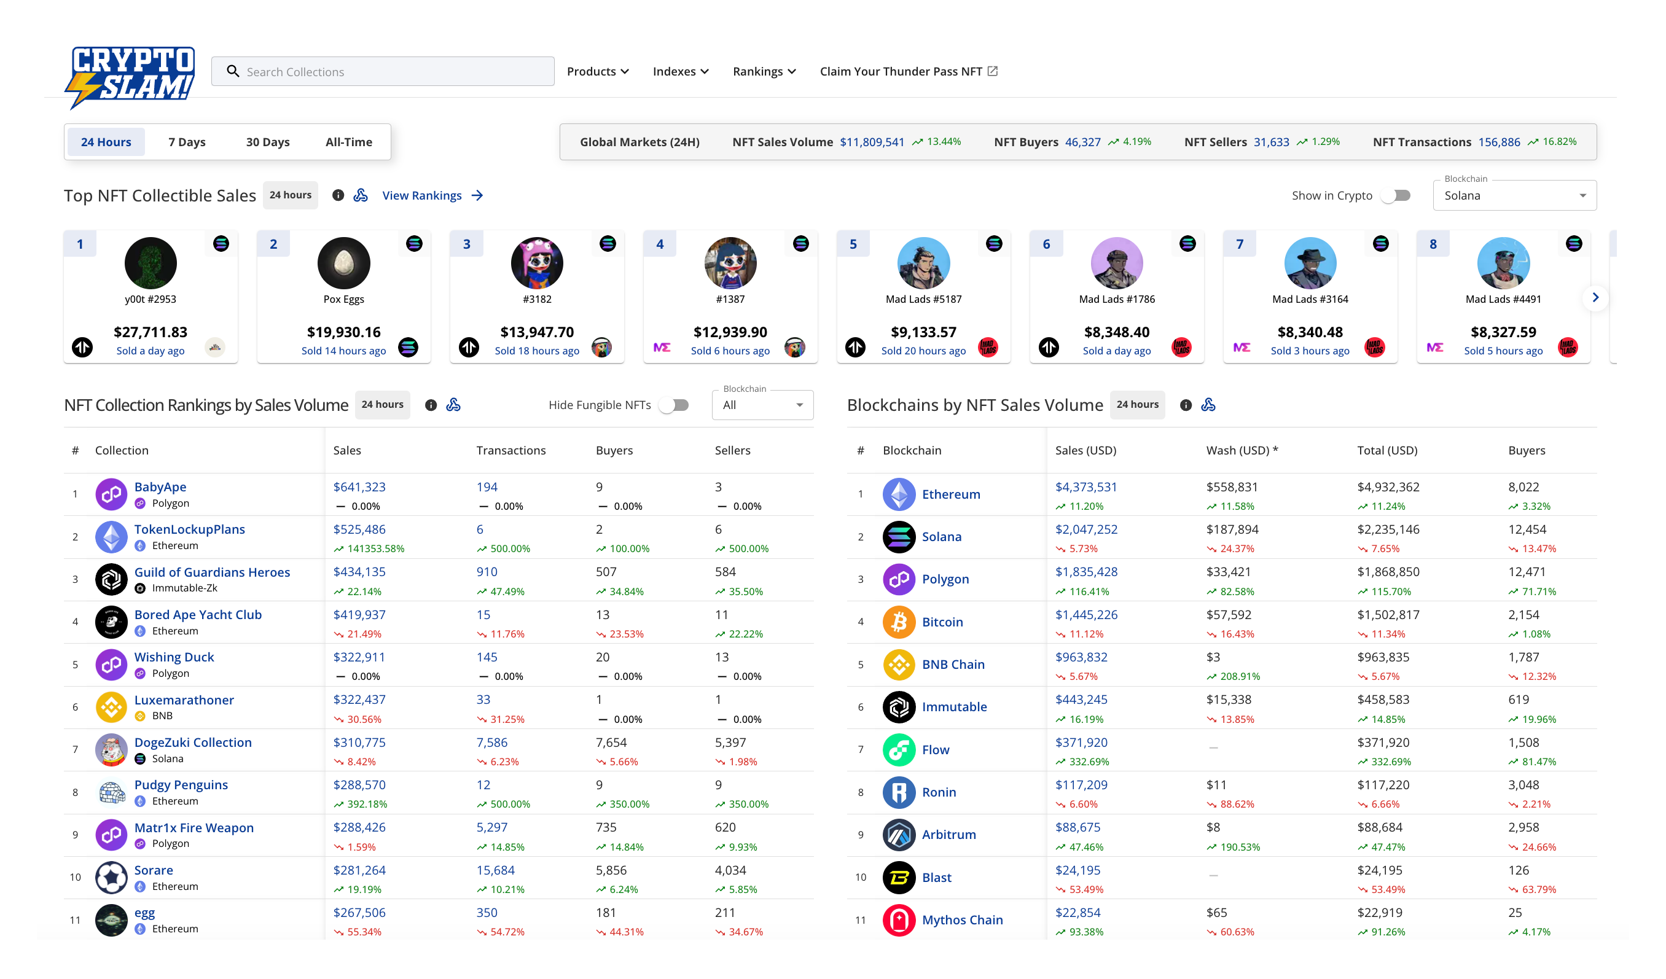Click the Solana badge on the Pox Eggs card
Screen dimensions: 1666x979
[x=415, y=243]
